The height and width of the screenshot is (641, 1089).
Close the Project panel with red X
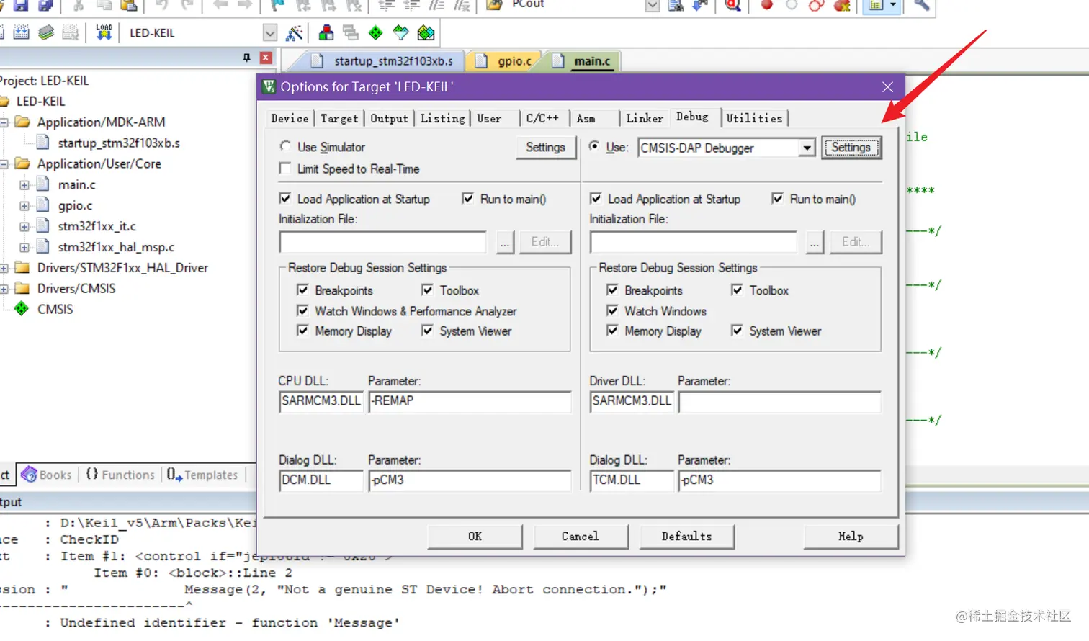tap(266, 58)
